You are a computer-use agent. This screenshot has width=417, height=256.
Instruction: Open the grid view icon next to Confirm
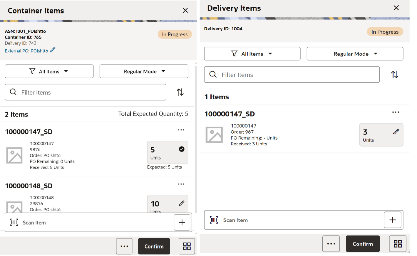point(187,246)
